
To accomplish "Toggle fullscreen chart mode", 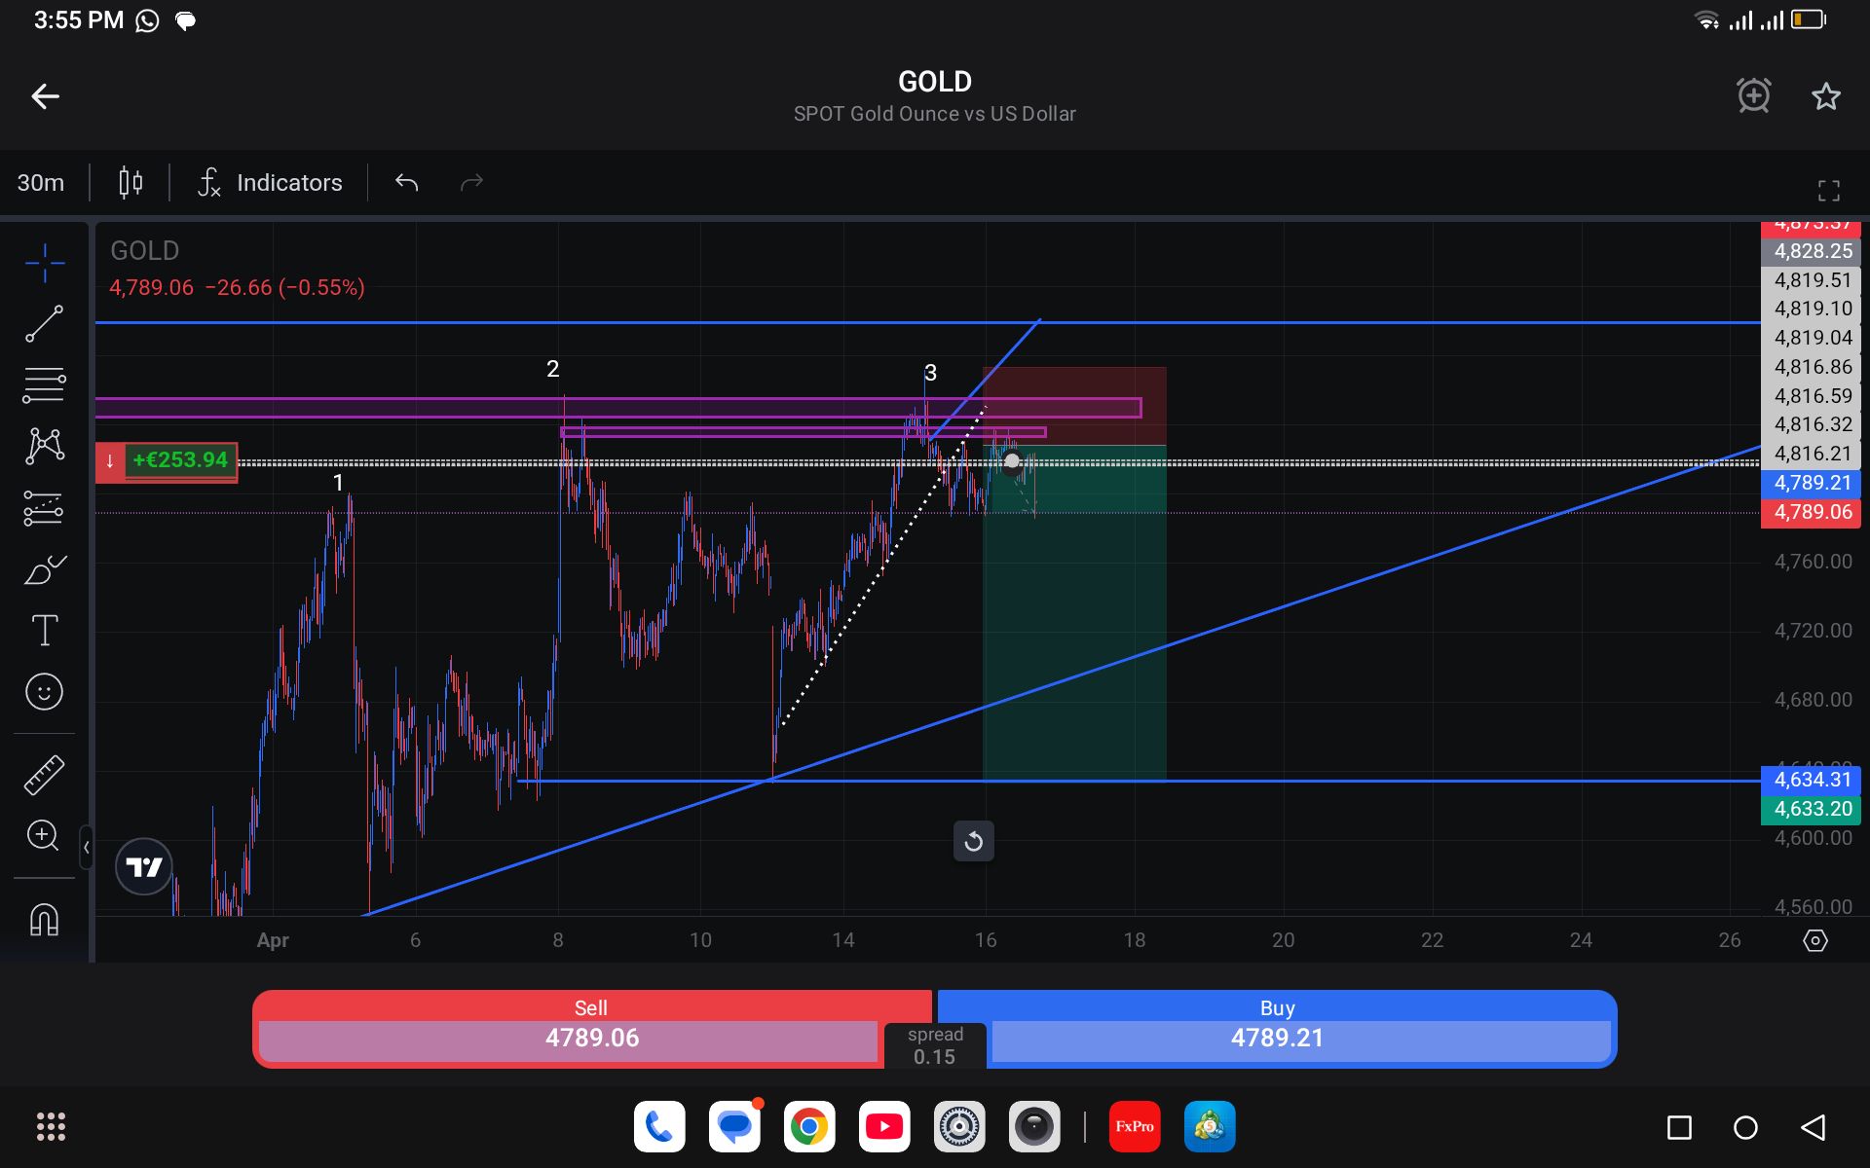I will (1828, 191).
